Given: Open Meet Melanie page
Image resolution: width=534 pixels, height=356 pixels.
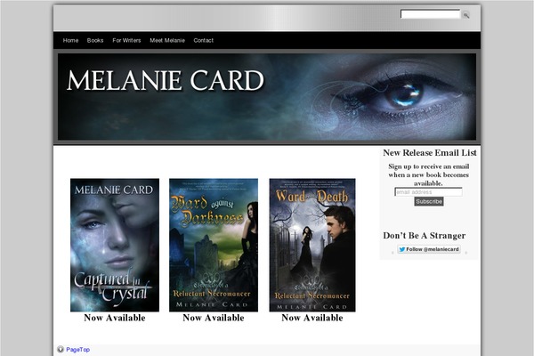Looking at the screenshot, I should click(x=167, y=40).
